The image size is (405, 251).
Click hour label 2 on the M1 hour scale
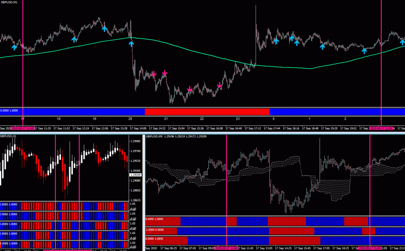345,119
